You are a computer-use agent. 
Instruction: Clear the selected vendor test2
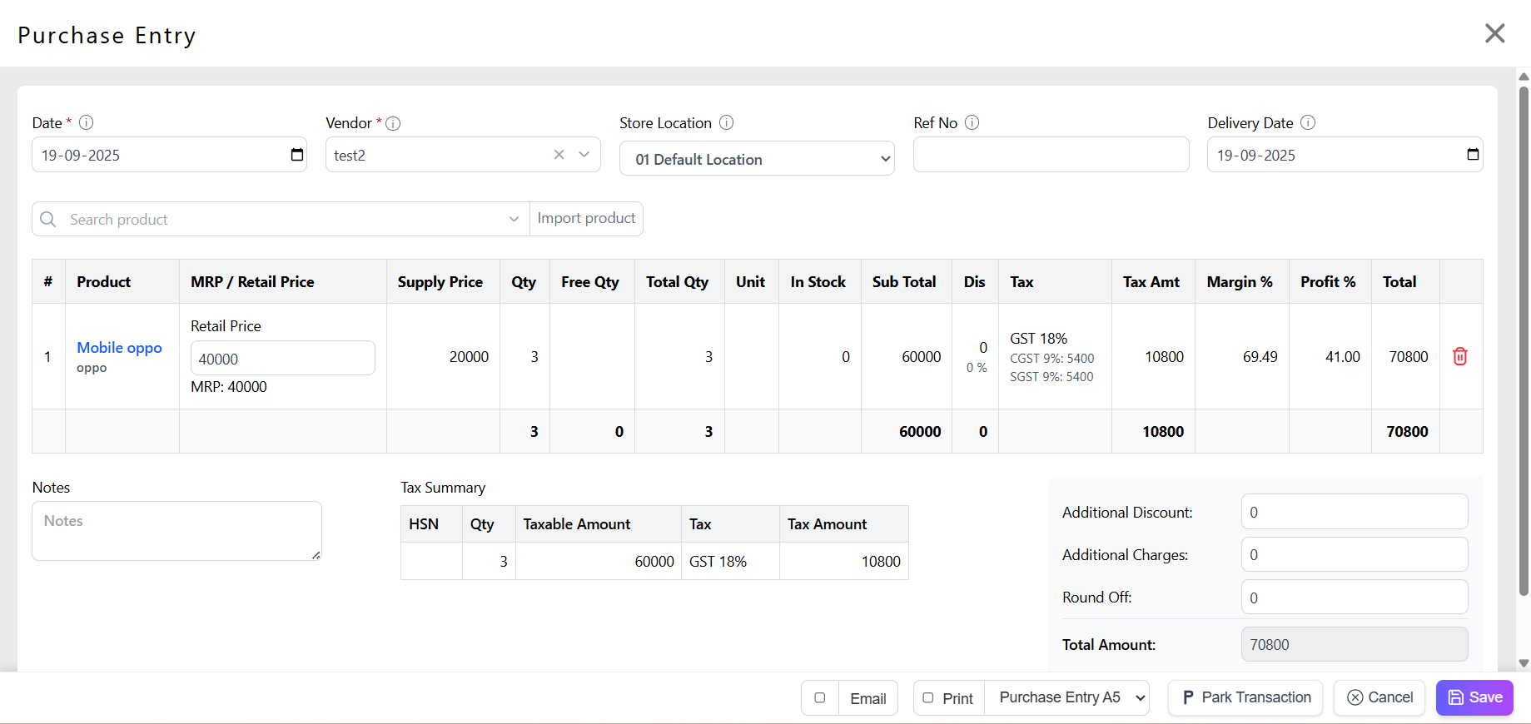pos(559,155)
